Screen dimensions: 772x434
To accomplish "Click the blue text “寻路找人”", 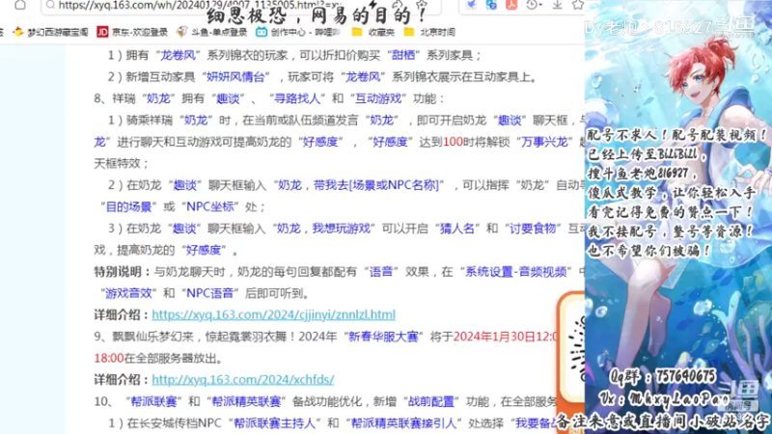I will (297, 98).
